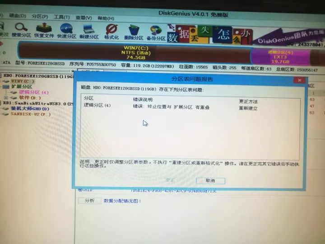Select RD1:SanDiskUltraUSB3.0 in the tree
Image resolution: width=325 pixels, height=244 pixels.
point(38,103)
